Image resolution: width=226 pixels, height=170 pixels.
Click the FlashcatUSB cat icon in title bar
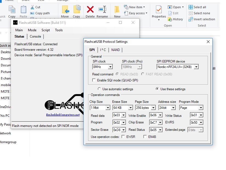click(x=15, y=23)
